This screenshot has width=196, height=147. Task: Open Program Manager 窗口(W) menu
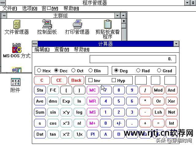click(50, 9)
